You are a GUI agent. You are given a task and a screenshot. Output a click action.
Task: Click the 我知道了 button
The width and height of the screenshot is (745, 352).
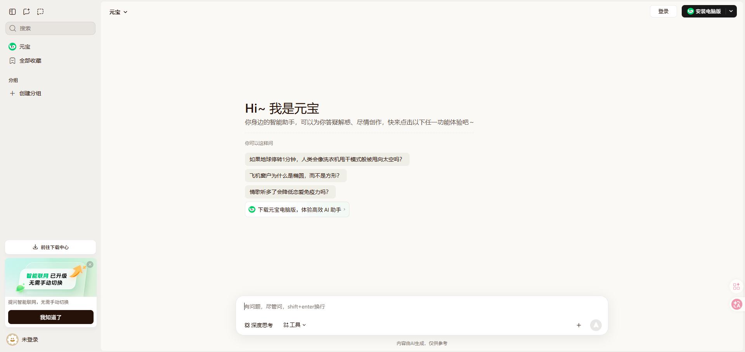[51, 317]
